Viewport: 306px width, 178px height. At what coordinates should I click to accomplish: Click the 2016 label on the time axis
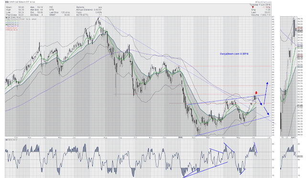click(180, 137)
